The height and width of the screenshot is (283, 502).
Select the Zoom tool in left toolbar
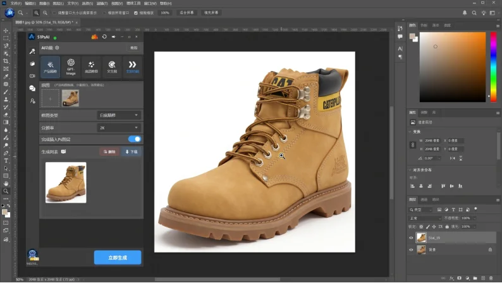tap(6, 191)
